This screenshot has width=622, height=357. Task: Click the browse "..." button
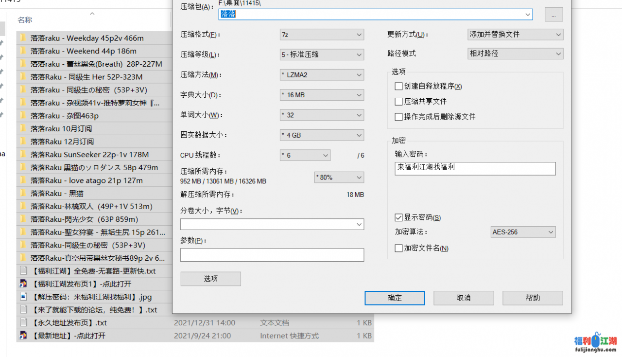coord(553,15)
